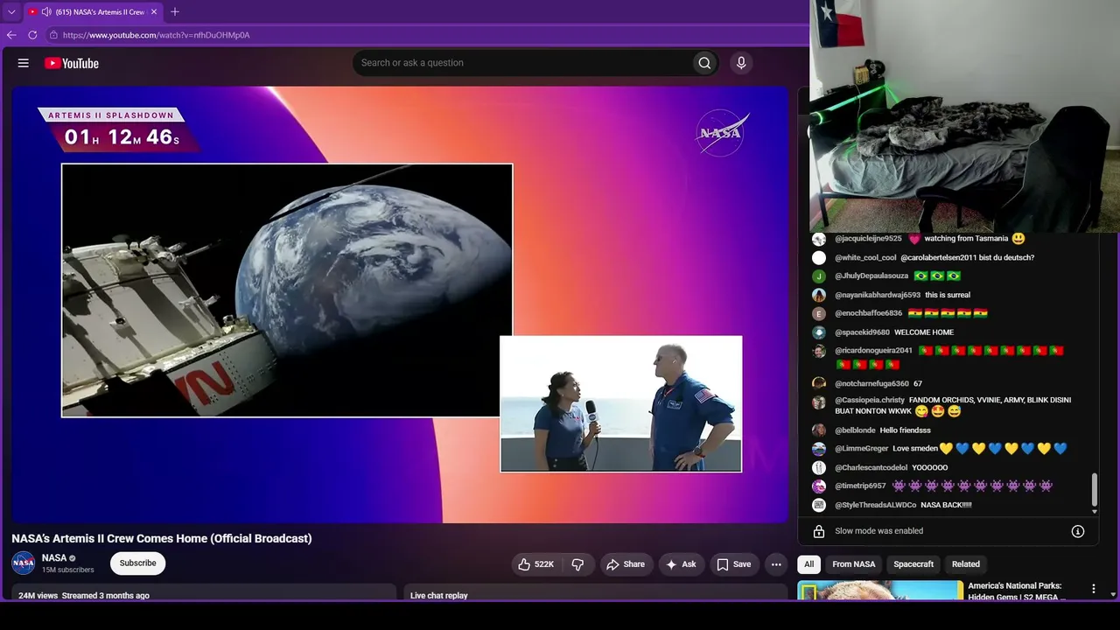Select the Spacecraft filter chip
The width and height of the screenshot is (1120, 630).
[913, 564]
